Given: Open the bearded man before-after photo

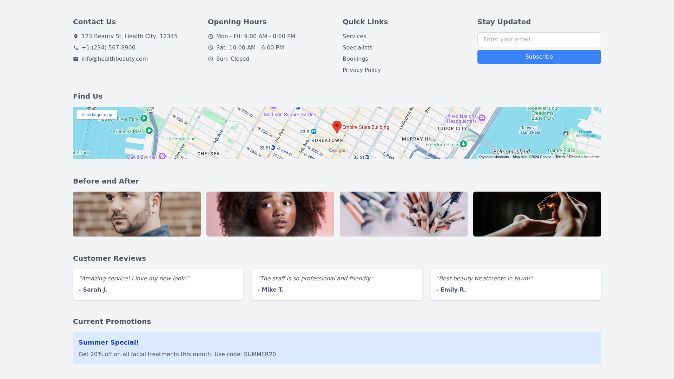Looking at the screenshot, I should click(137, 214).
